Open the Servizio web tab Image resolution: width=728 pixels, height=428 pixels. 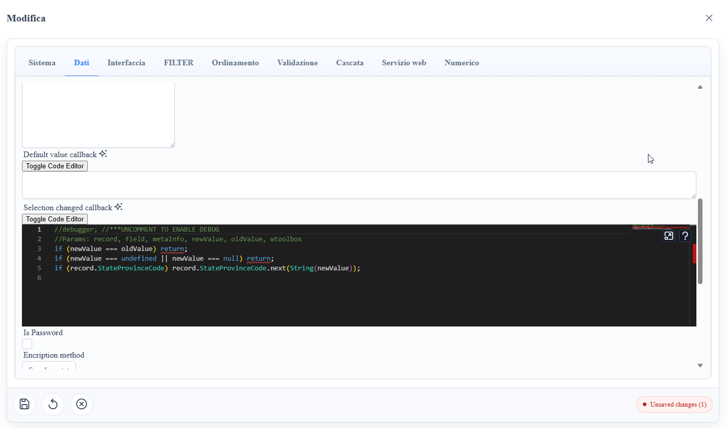pyautogui.click(x=404, y=63)
